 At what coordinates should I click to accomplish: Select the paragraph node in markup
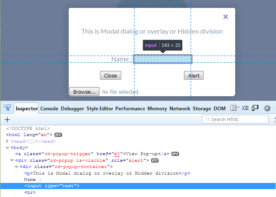pyautogui.click(x=107, y=173)
